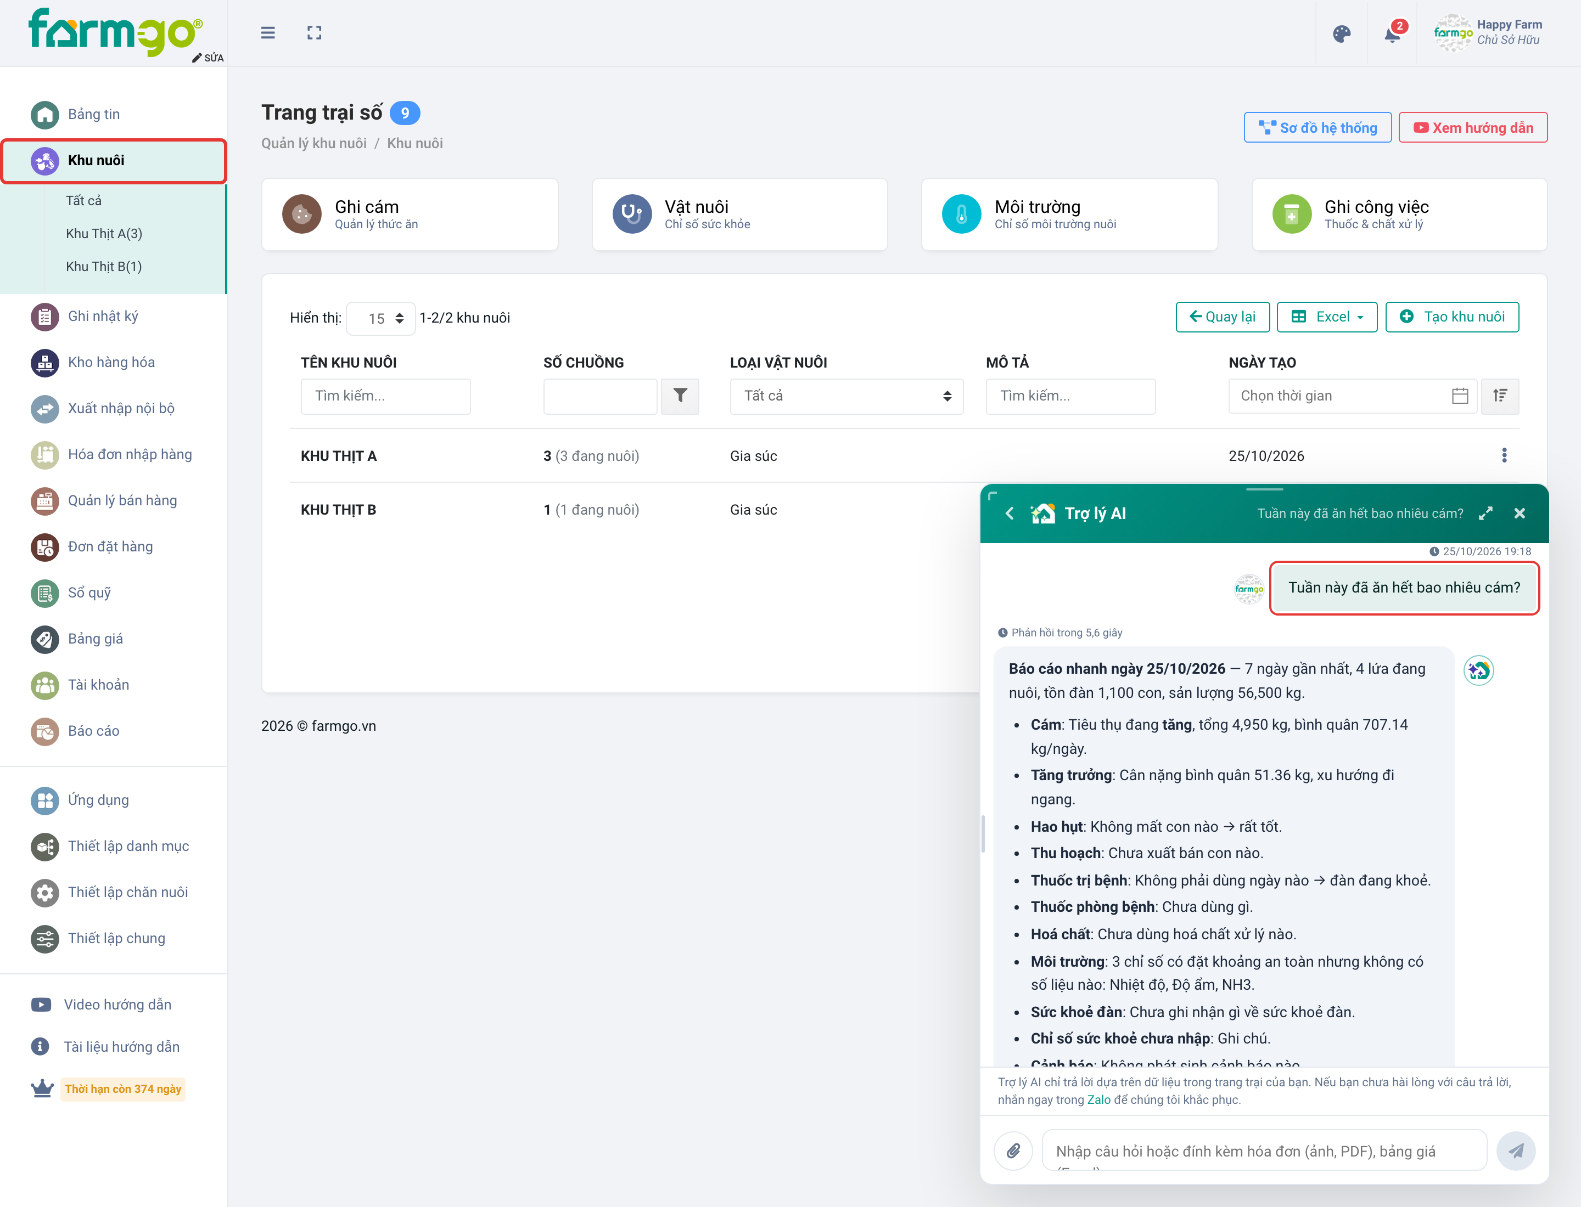
Task: Open the Môi trường environment card
Action: click(x=1070, y=215)
